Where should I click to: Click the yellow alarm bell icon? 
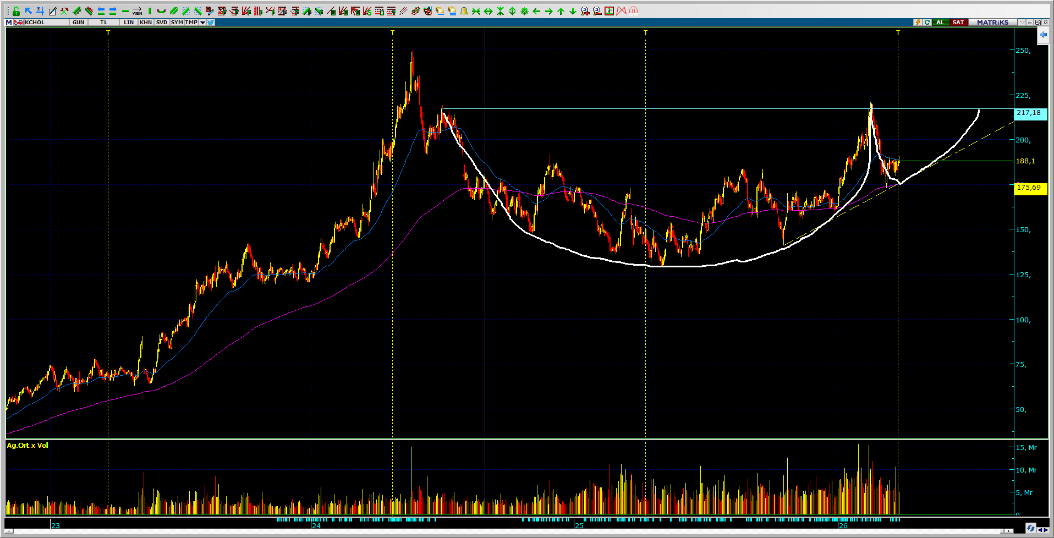[464, 11]
